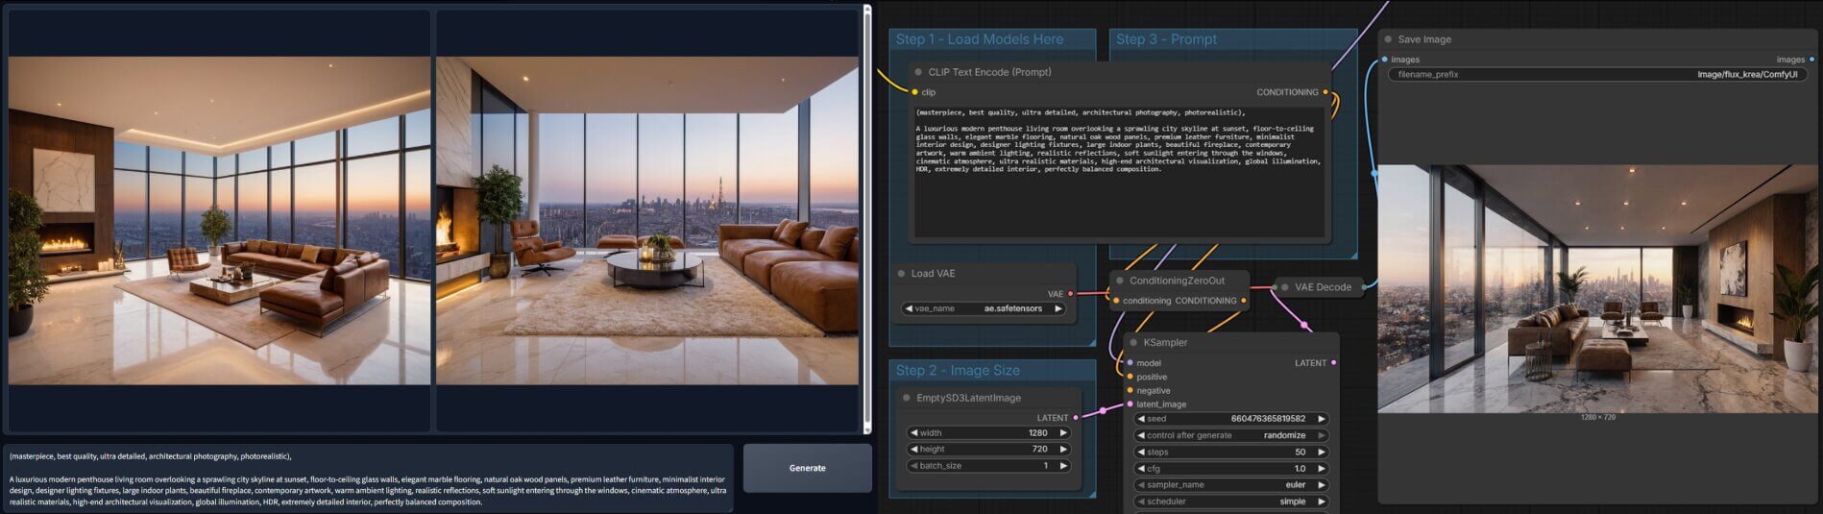The width and height of the screenshot is (1823, 514).
Task: Click the VAE Decode input port
Action: 1275,287
